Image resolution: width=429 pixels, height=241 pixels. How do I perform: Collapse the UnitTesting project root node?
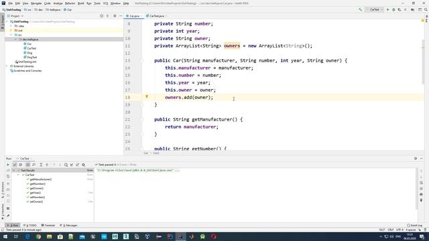(x=7, y=21)
